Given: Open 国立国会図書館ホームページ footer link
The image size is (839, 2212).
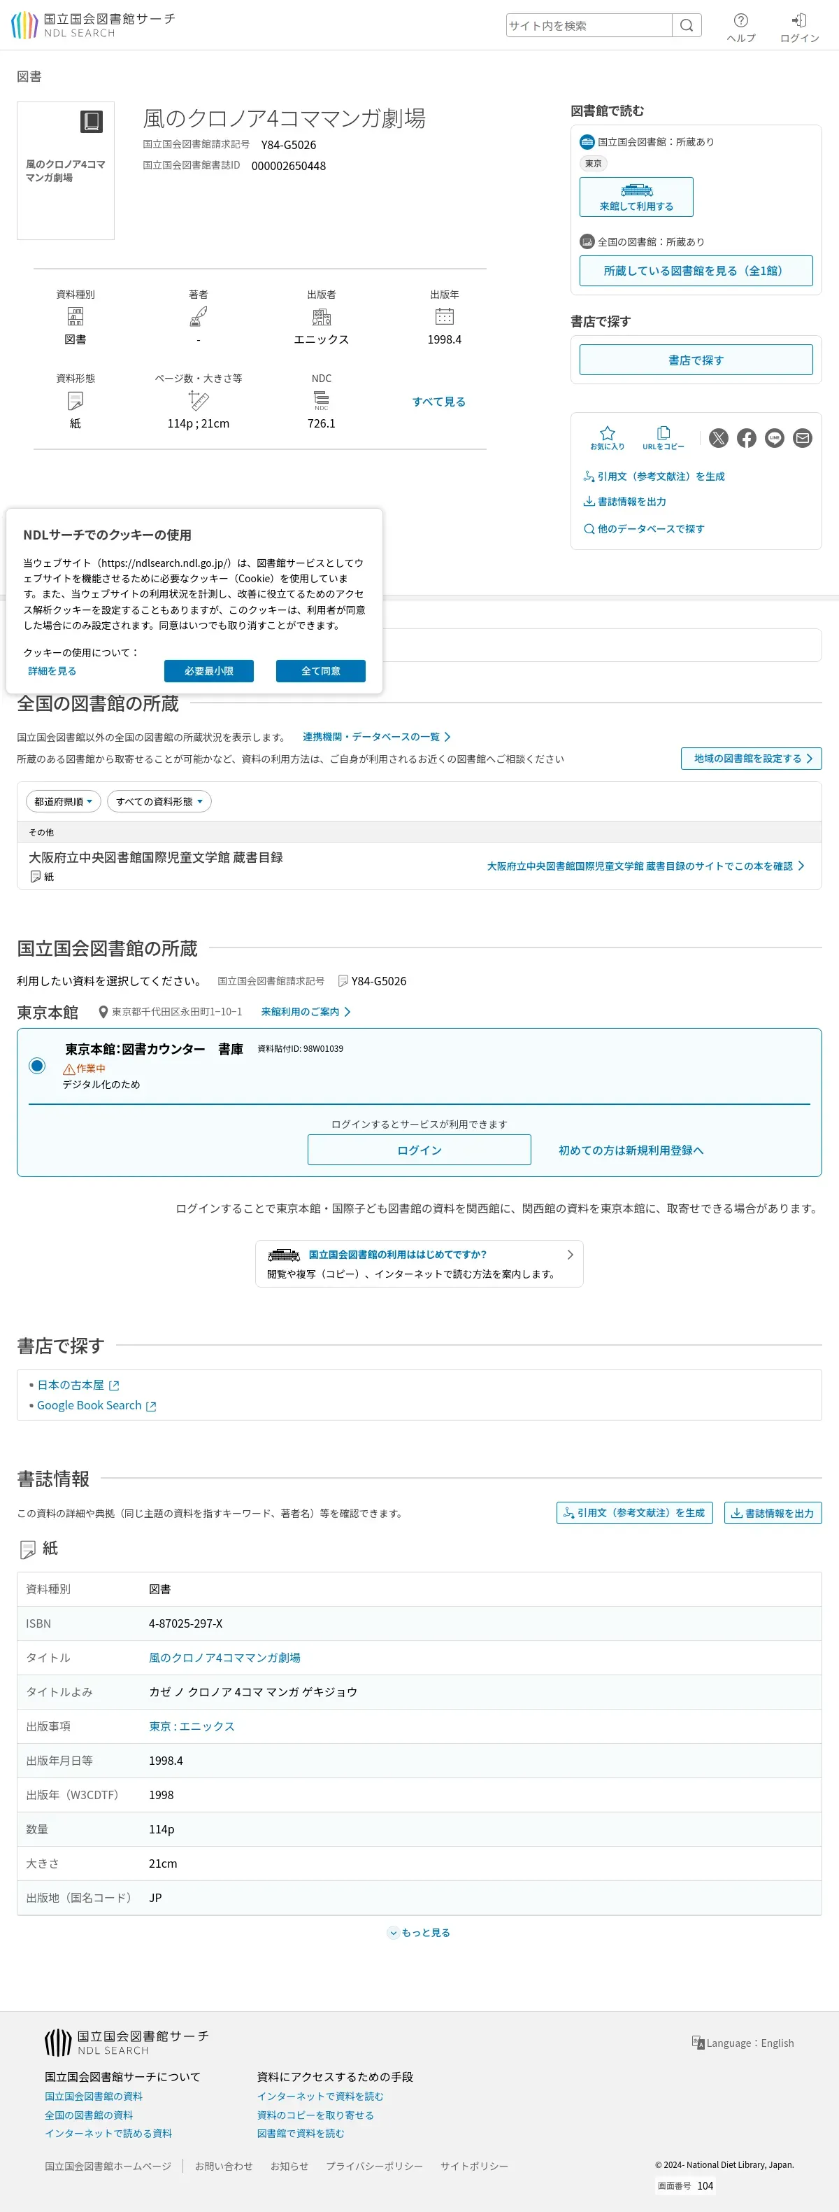Looking at the screenshot, I should (x=108, y=2167).
